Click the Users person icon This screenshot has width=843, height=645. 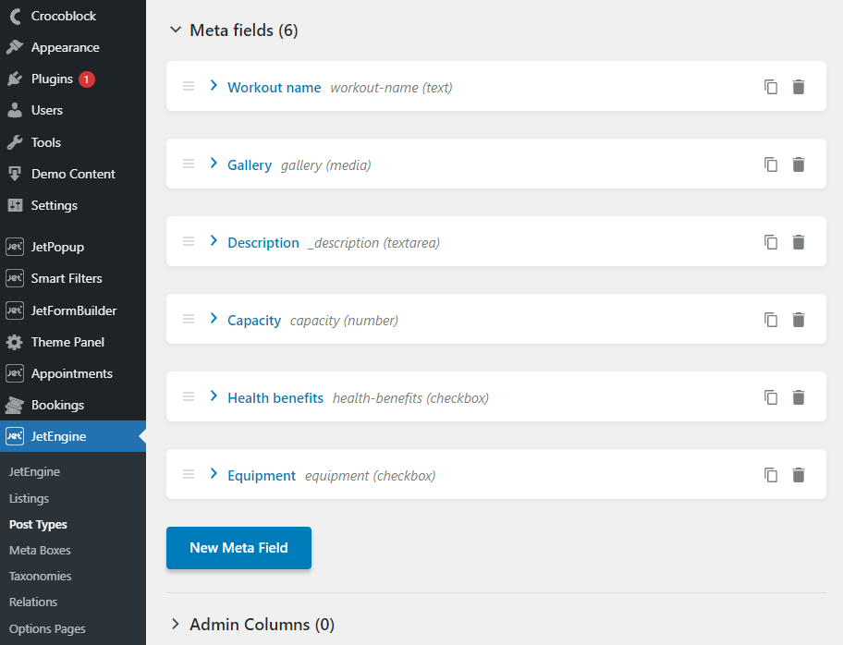(15, 110)
